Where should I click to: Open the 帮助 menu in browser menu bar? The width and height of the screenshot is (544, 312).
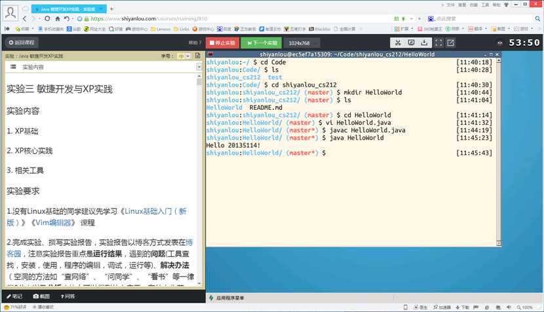click(x=497, y=5)
